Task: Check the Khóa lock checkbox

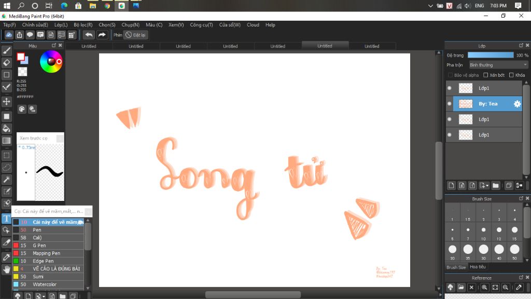Action: (511, 75)
